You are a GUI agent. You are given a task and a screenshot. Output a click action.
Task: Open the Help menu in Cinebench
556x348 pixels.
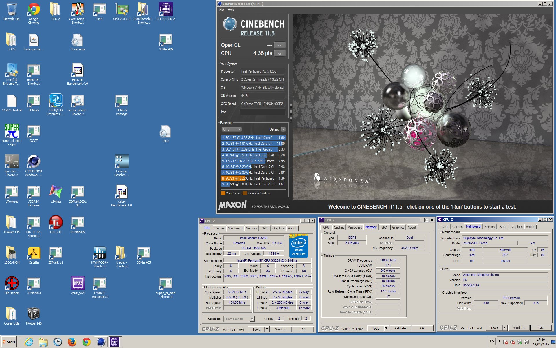(231, 10)
